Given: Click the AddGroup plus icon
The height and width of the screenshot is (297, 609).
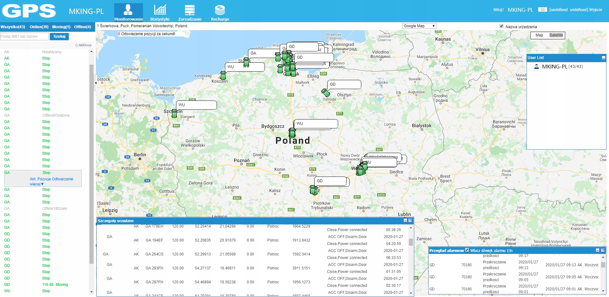Looking at the screenshot, I should tap(77, 45).
